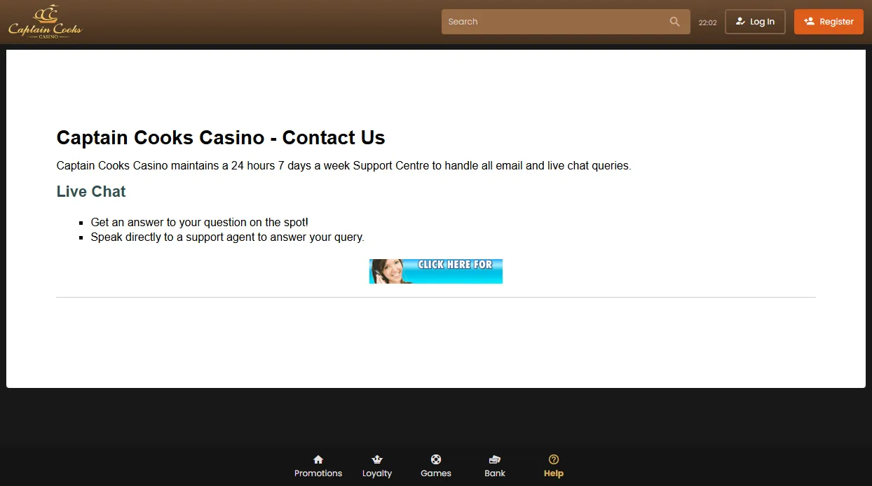Click the 24 hours Support Centre paragraph

pyautogui.click(x=344, y=166)
